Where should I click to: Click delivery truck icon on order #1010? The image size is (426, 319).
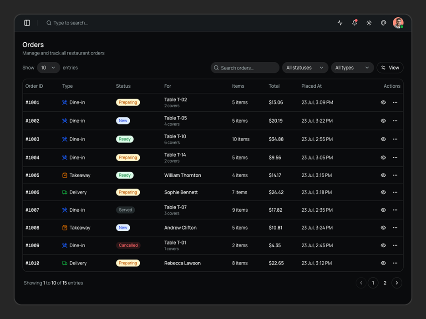[65, 263]
